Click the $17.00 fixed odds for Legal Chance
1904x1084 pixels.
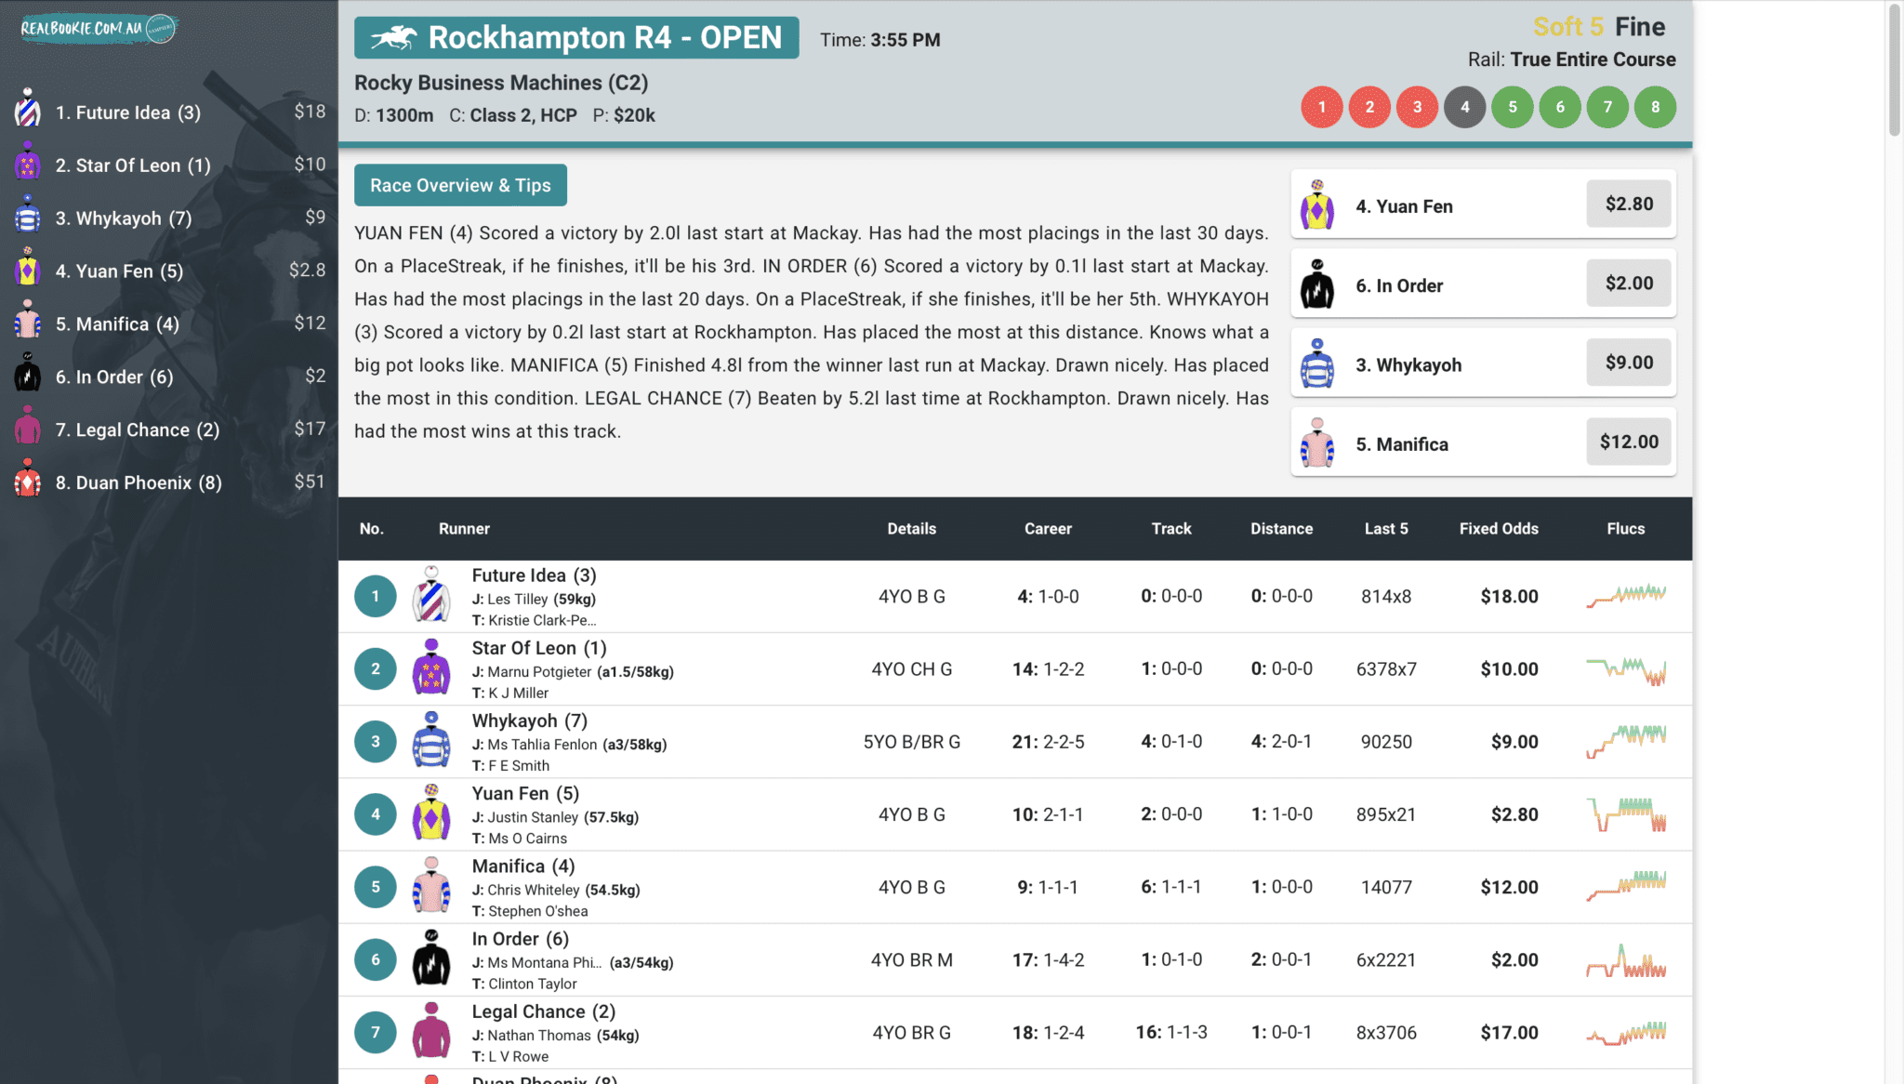point(1509,1032)
